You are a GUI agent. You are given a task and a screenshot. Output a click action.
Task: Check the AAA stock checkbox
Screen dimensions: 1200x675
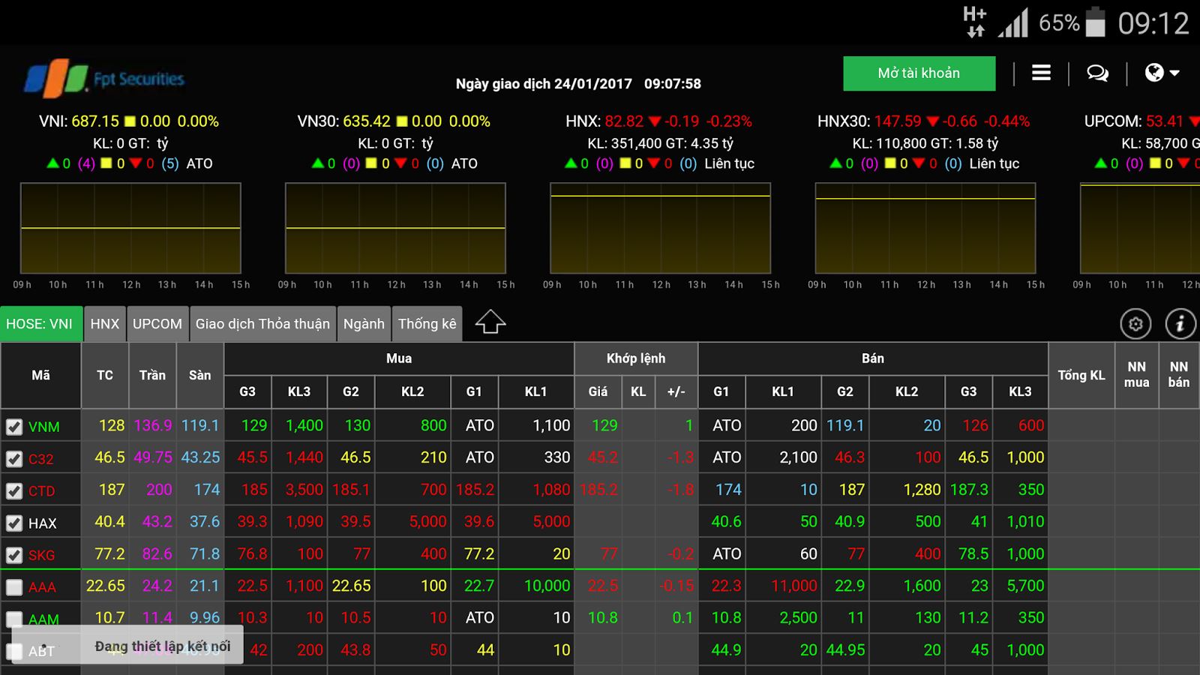[14, 587]
